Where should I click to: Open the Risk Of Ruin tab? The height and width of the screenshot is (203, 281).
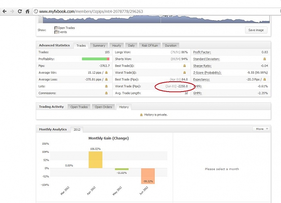(150, 45)
